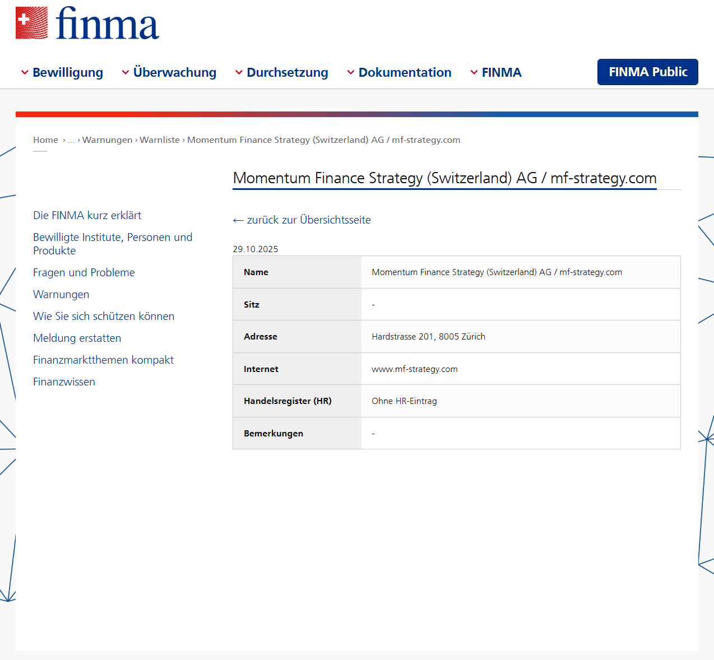Click the Adresse row label
Screen dimensions: 714x660
261,337
